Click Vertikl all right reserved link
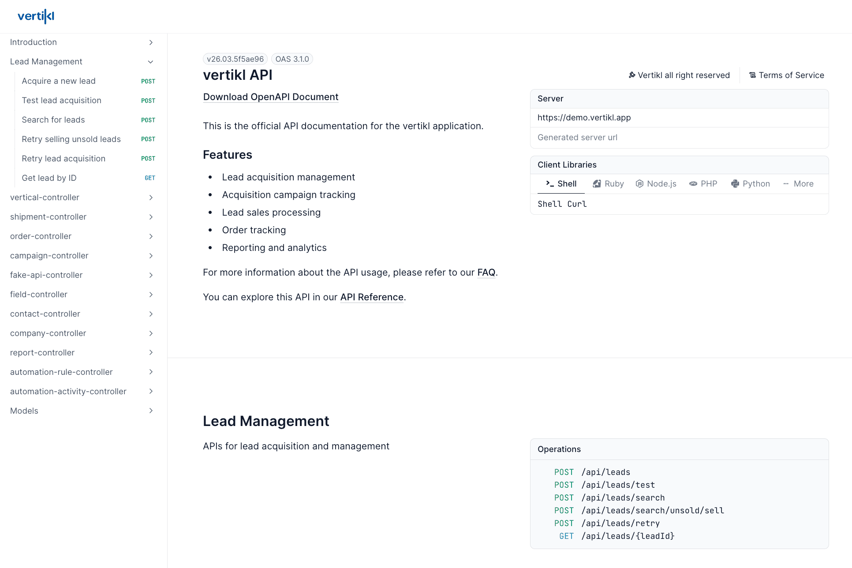 click(679, 75)
